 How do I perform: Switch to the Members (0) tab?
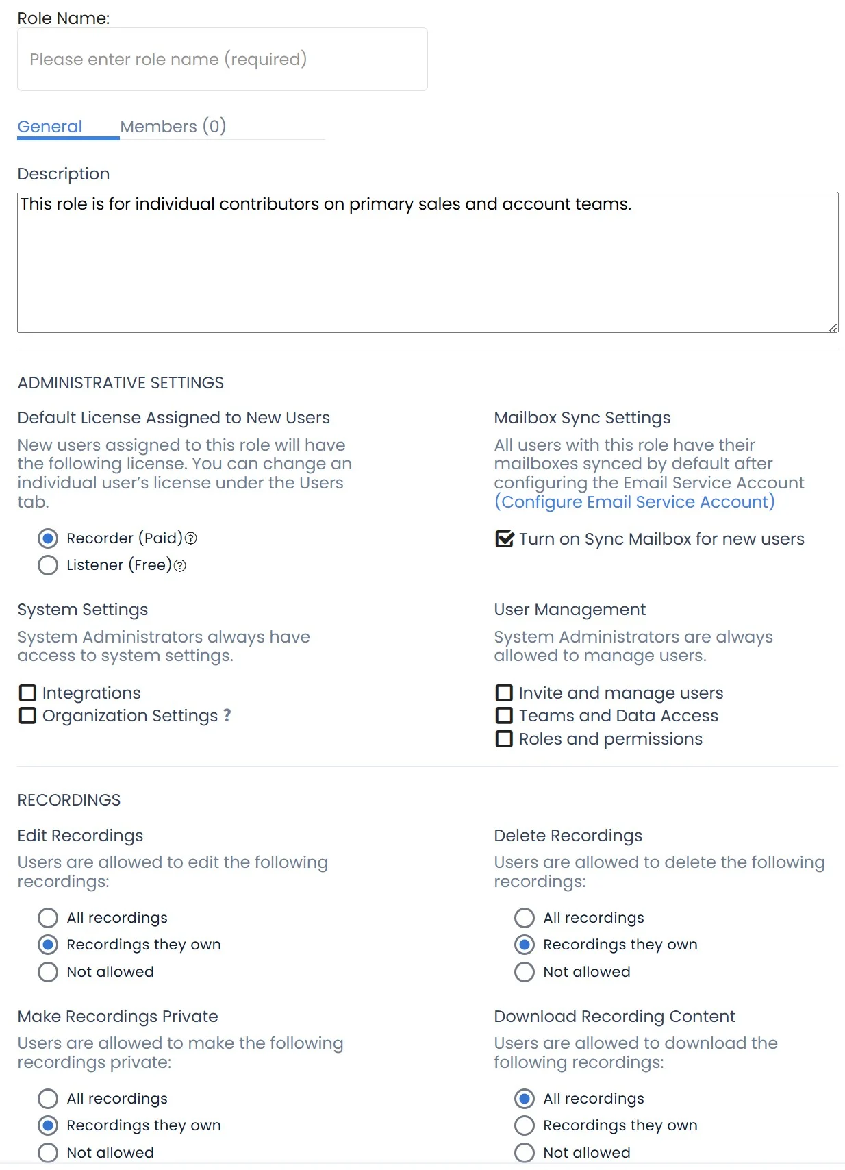point(173,127)
